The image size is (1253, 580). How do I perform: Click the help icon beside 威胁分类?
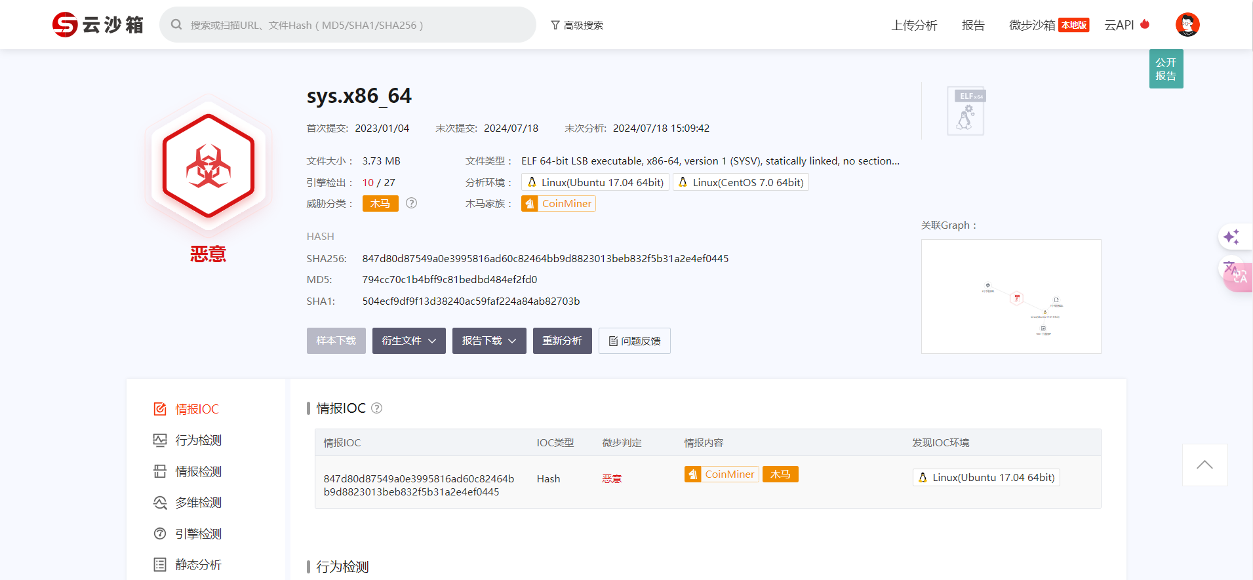411,203
